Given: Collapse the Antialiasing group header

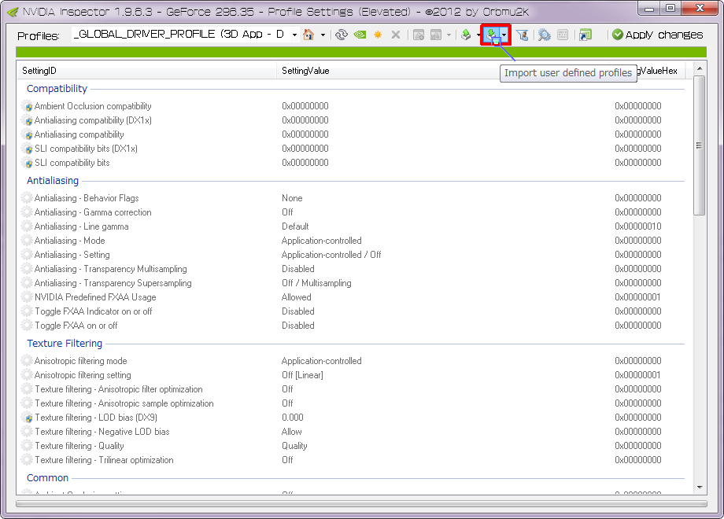Looking at the screenshot, I should [53, 180].
